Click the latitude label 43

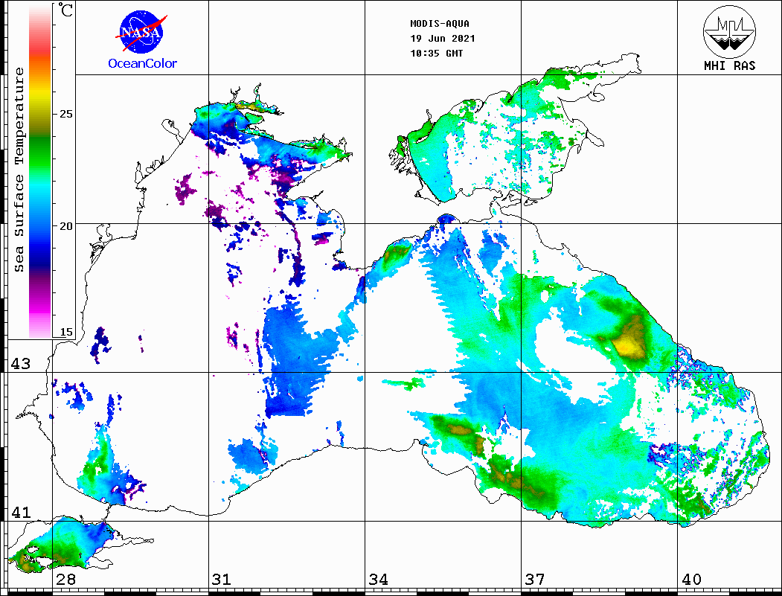19,364
